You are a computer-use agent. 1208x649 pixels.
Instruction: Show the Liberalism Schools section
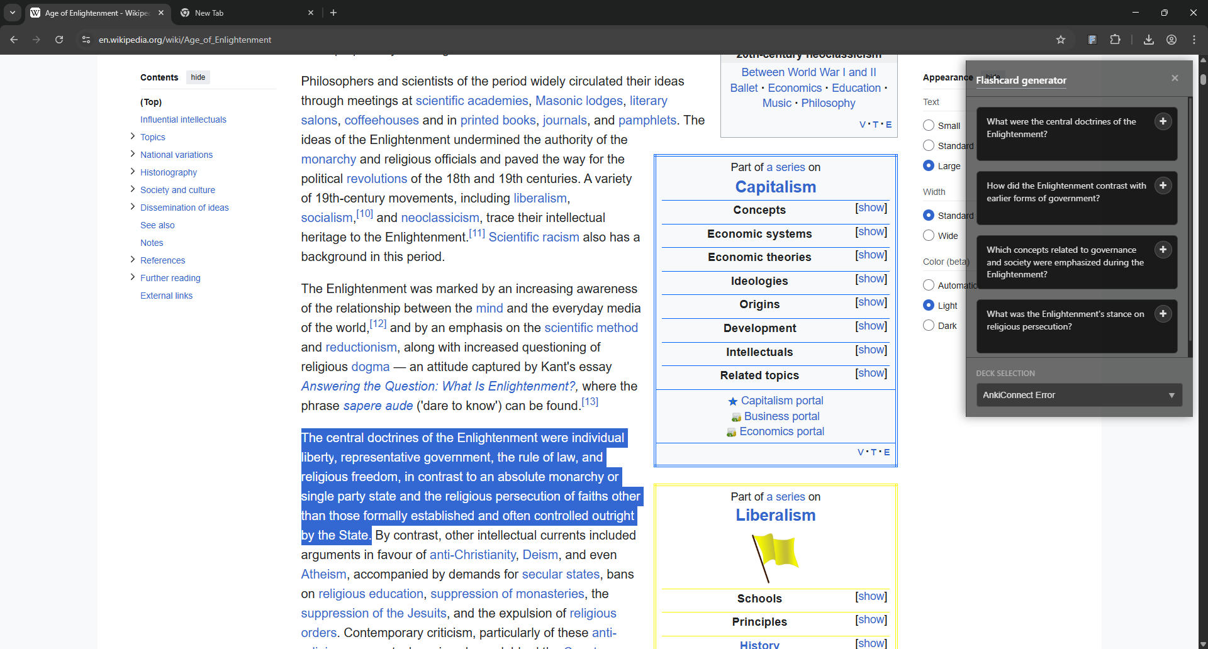pyautogui.click(x=871, y=597)
